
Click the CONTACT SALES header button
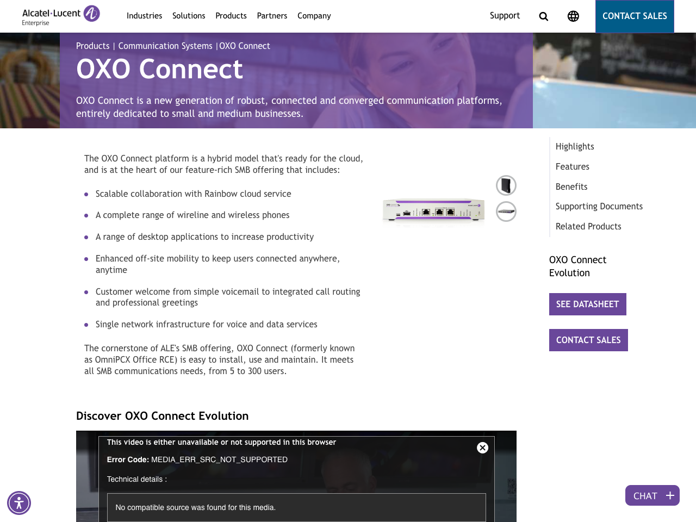pos(635,16)
